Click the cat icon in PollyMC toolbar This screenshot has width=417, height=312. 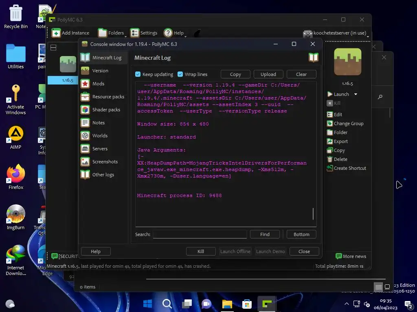(197, 33)
